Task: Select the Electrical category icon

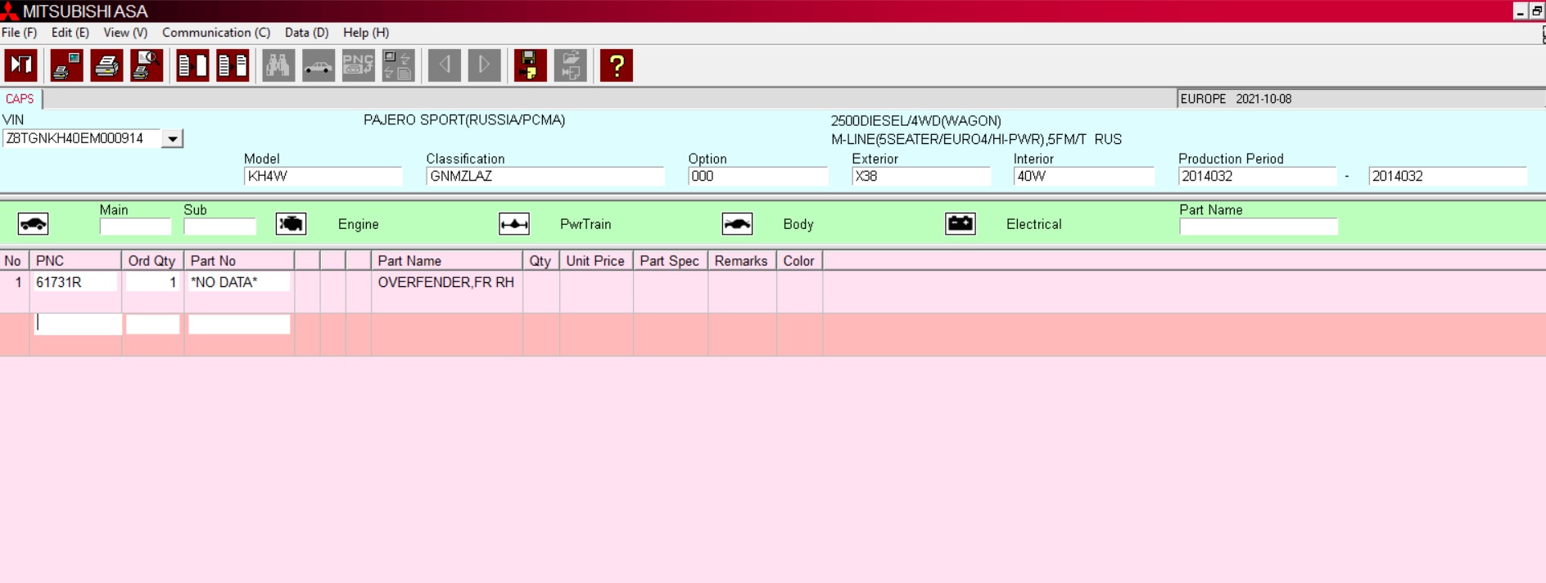Action: click(960, 224)
